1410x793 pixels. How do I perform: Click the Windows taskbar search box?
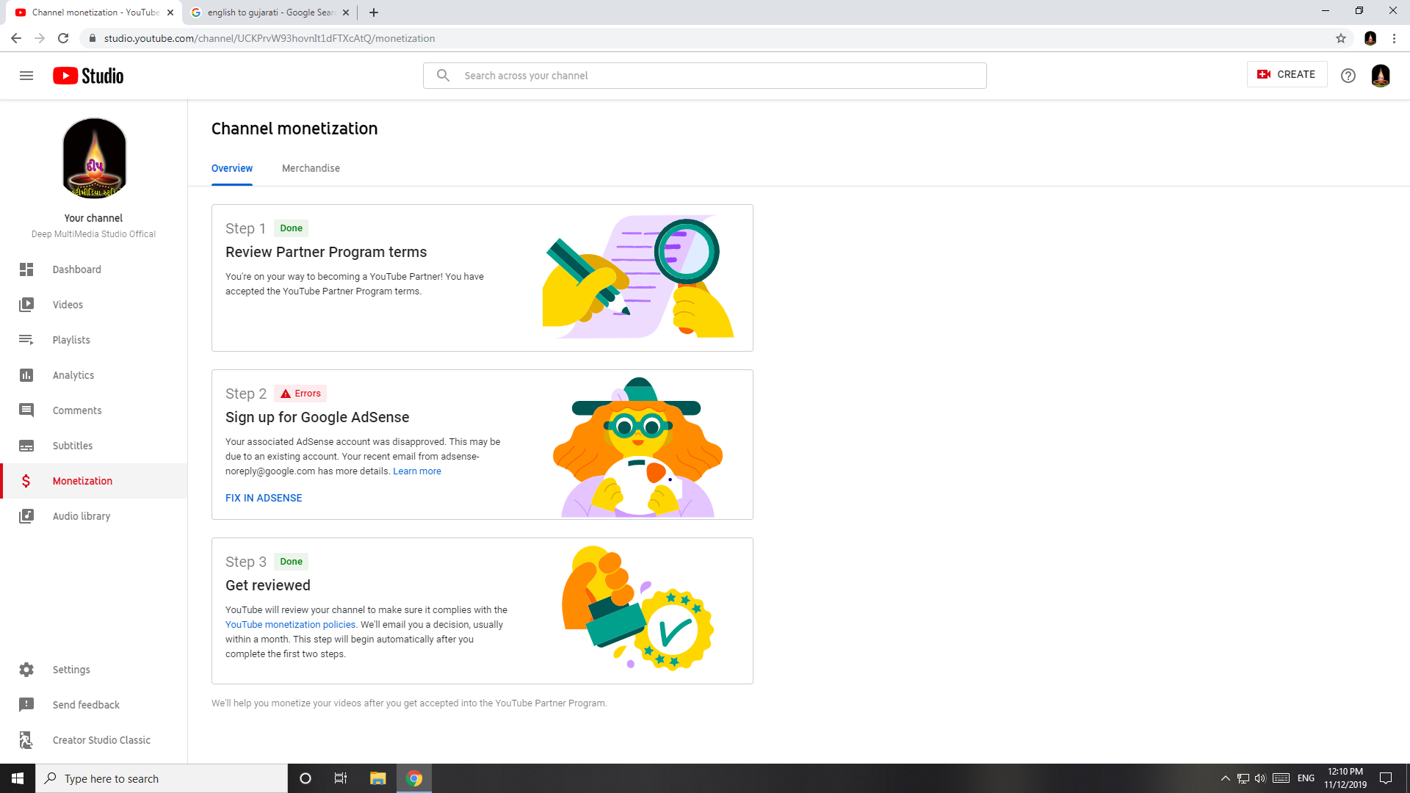click(x=162, y=778)
